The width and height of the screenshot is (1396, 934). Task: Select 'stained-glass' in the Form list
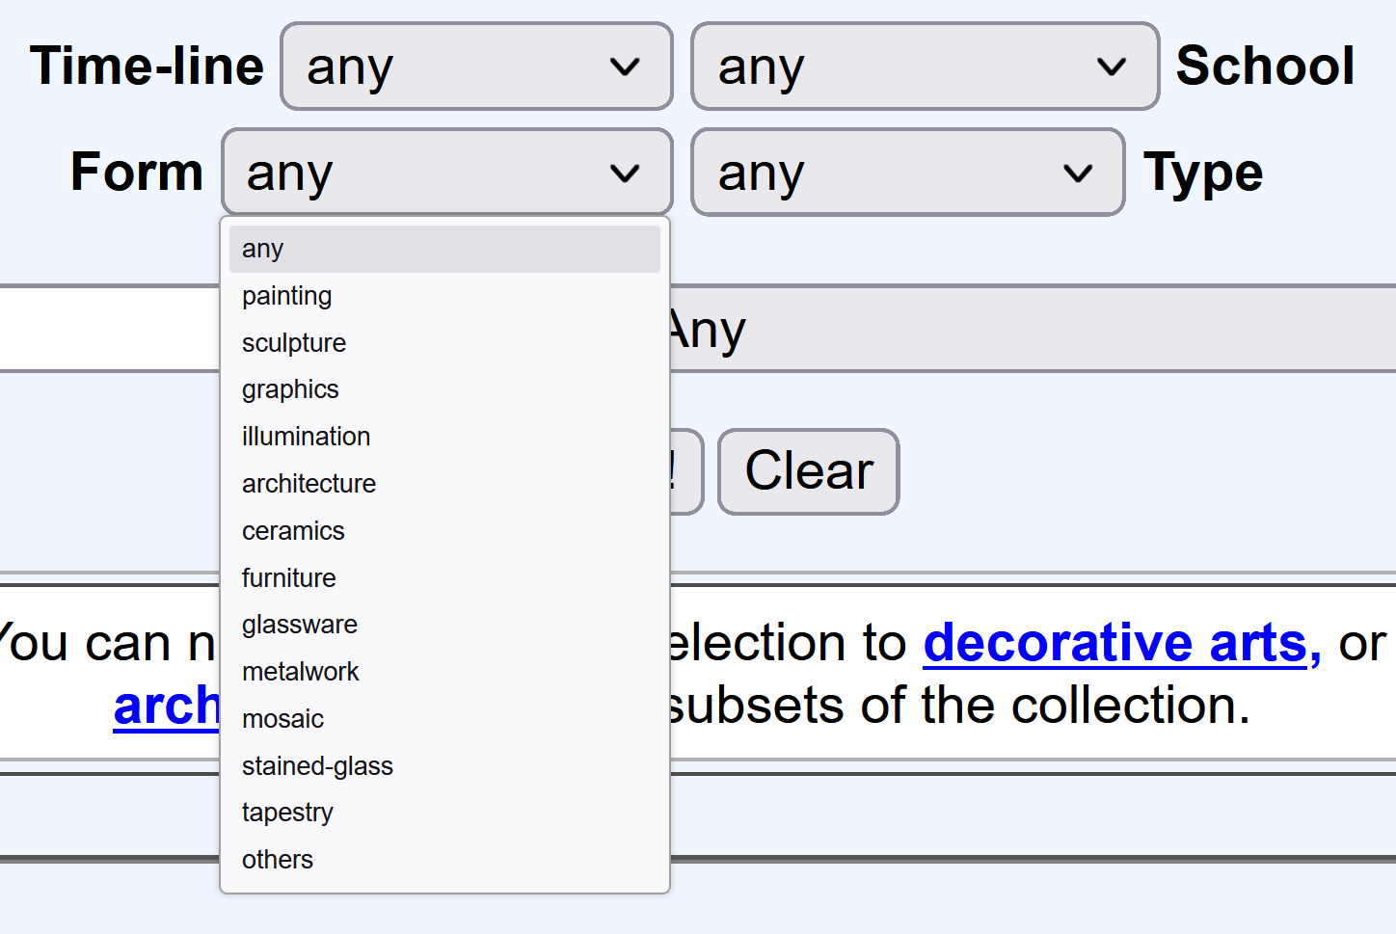click(x=444, y=766)
